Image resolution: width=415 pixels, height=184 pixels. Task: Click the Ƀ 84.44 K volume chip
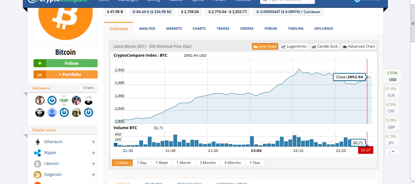point(152,12)
